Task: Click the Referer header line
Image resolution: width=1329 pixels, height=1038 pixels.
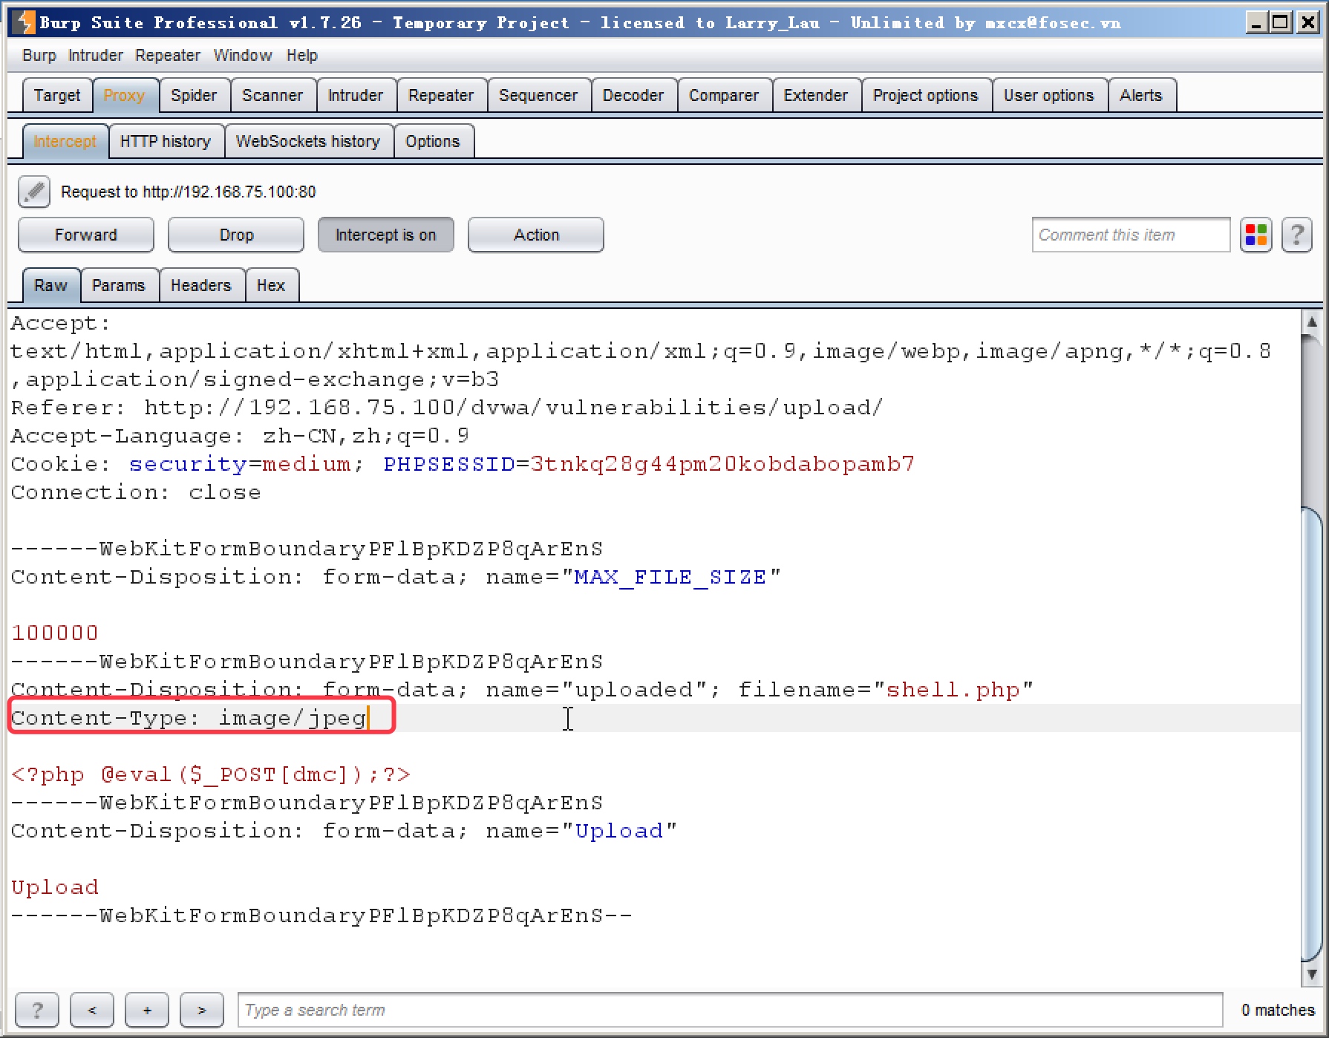Action: pos(447,408)
